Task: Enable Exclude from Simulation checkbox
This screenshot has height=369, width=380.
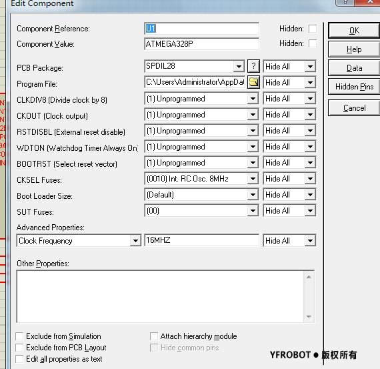Action: click(19, 336)
